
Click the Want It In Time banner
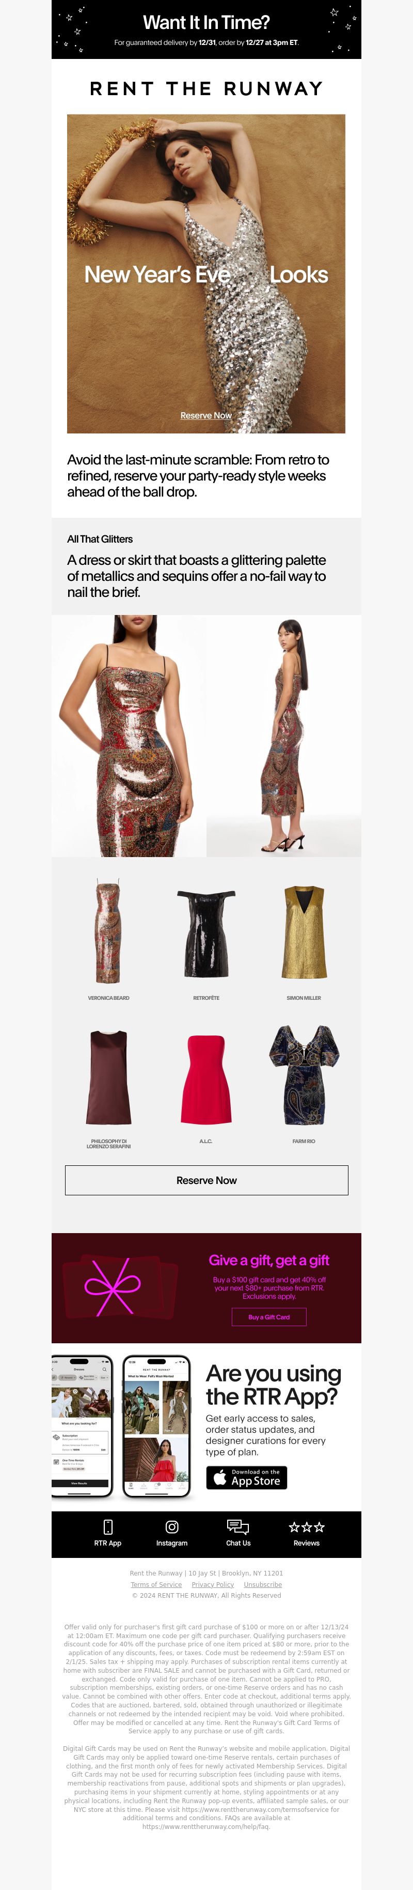pos(206,29)
